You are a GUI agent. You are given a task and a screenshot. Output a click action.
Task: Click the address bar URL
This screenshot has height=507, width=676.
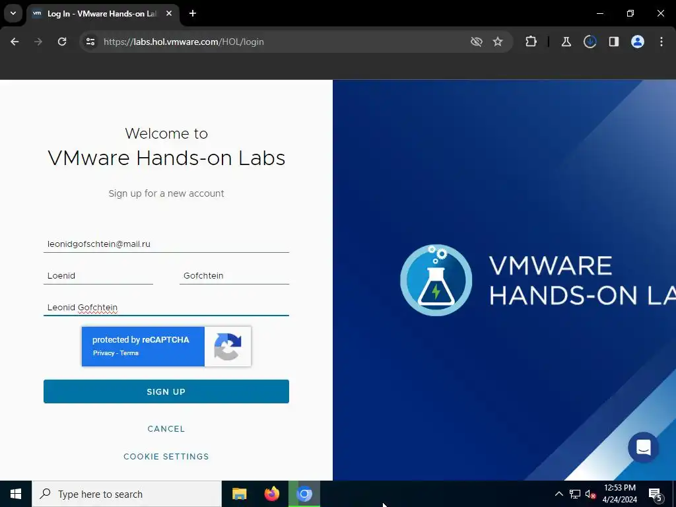pos(184,42)
